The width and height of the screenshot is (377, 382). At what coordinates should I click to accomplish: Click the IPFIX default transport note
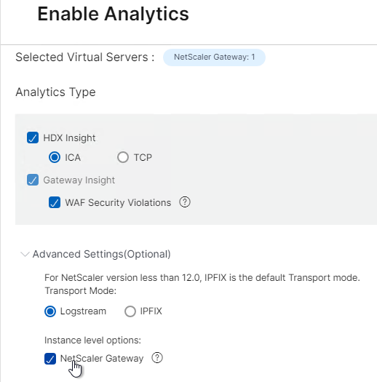pos(202,278)
